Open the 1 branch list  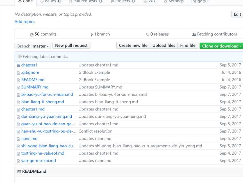tap(100, 34)
